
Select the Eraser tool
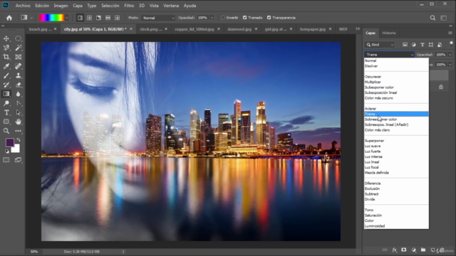[18, 85]
